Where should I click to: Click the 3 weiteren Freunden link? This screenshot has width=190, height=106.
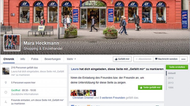[x=112, y=98]
